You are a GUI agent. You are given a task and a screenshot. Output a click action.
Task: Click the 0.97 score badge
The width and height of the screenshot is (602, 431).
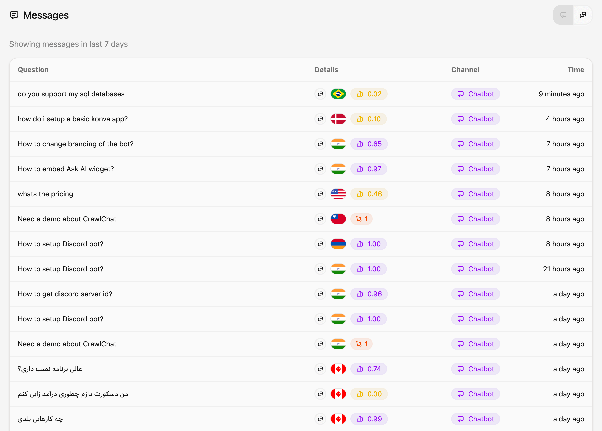click(369, 169)
